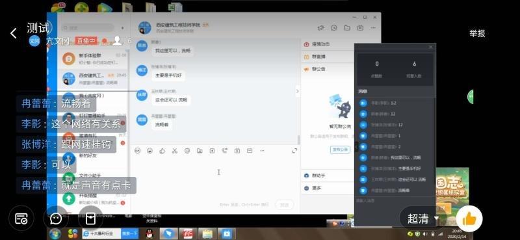Toggle the comment bubble overlay icon
The height and width of the screenshot is (240, 520).
tap(56, 219)
